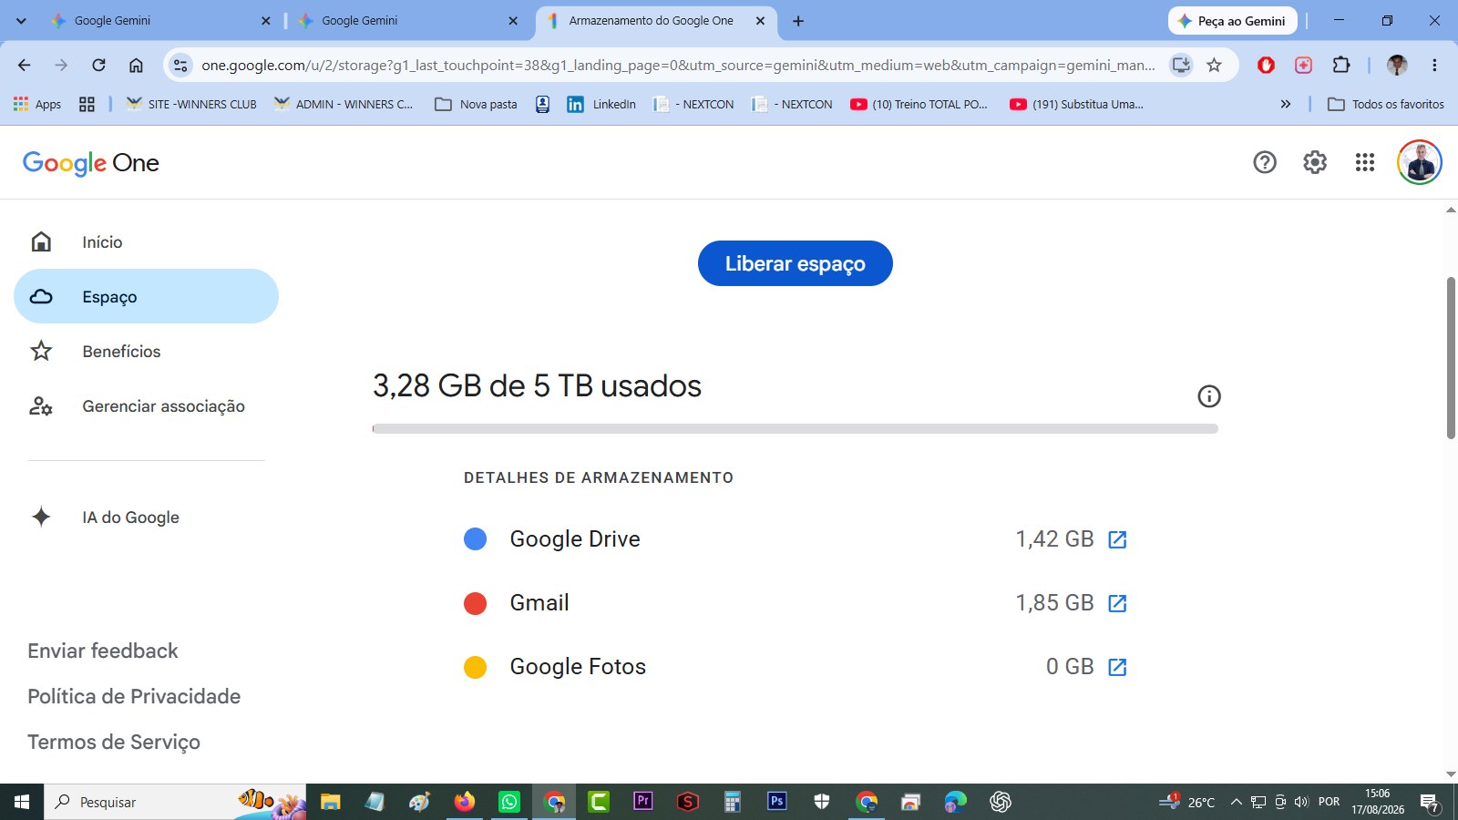Open Google Drive storage external link
Image resolution: width=1458 pixels, height=820 pixels.
tap(1117, 539)
